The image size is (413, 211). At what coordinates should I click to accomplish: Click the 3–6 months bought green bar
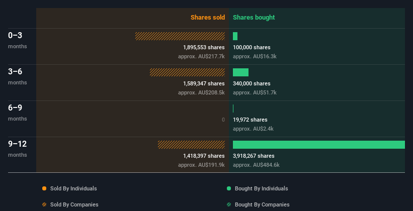pyautogui.click(x=241, y=72)
